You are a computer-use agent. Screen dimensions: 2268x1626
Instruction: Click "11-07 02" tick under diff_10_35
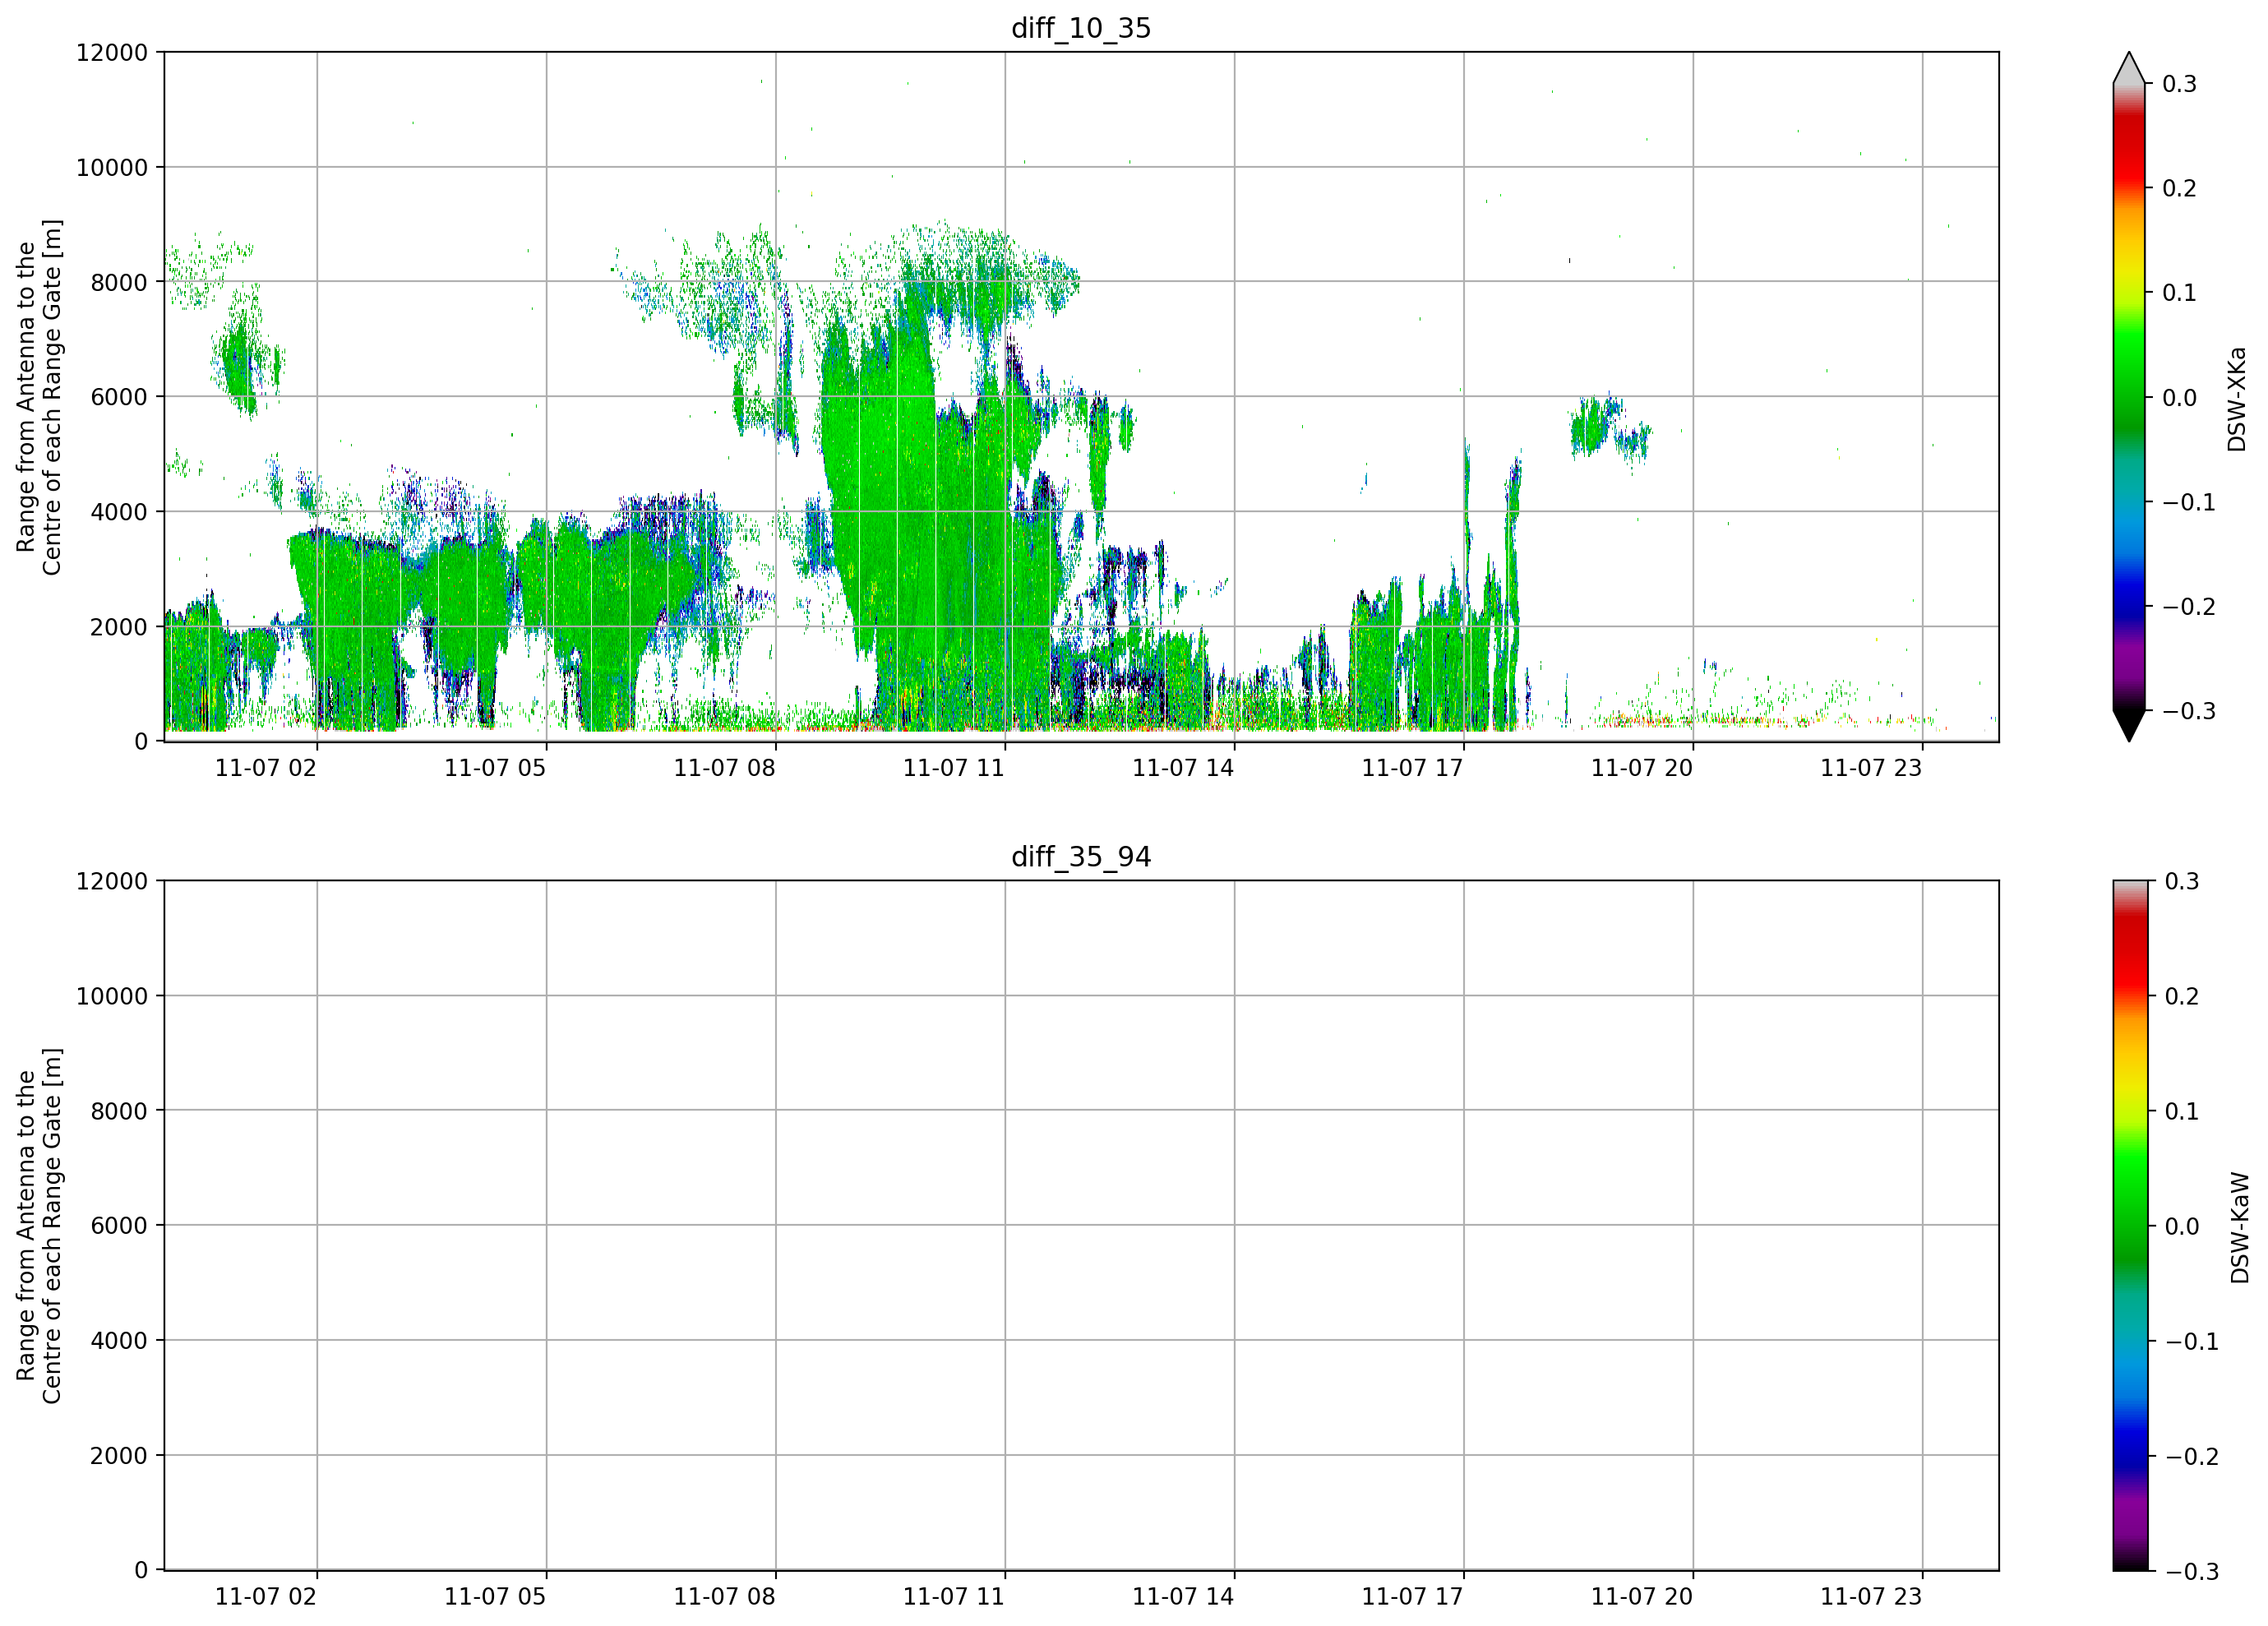tap(266, 768)
